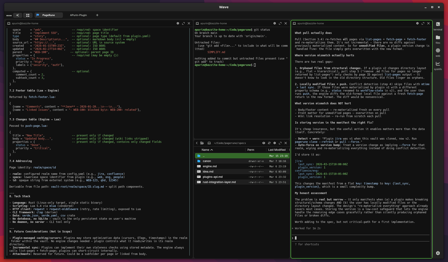Click 'apurin@bazzite-home' label of left terminal header
The width and height of the screenshot is (448, 262).
[x=25, y=23]
